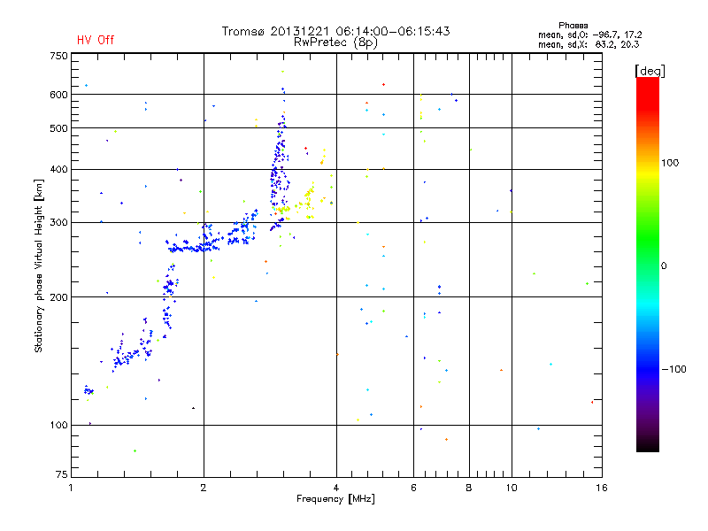Click the 'Frequency [MHz]' x-axis label
Screen dimensions: 708x531
tap(335, 499)
